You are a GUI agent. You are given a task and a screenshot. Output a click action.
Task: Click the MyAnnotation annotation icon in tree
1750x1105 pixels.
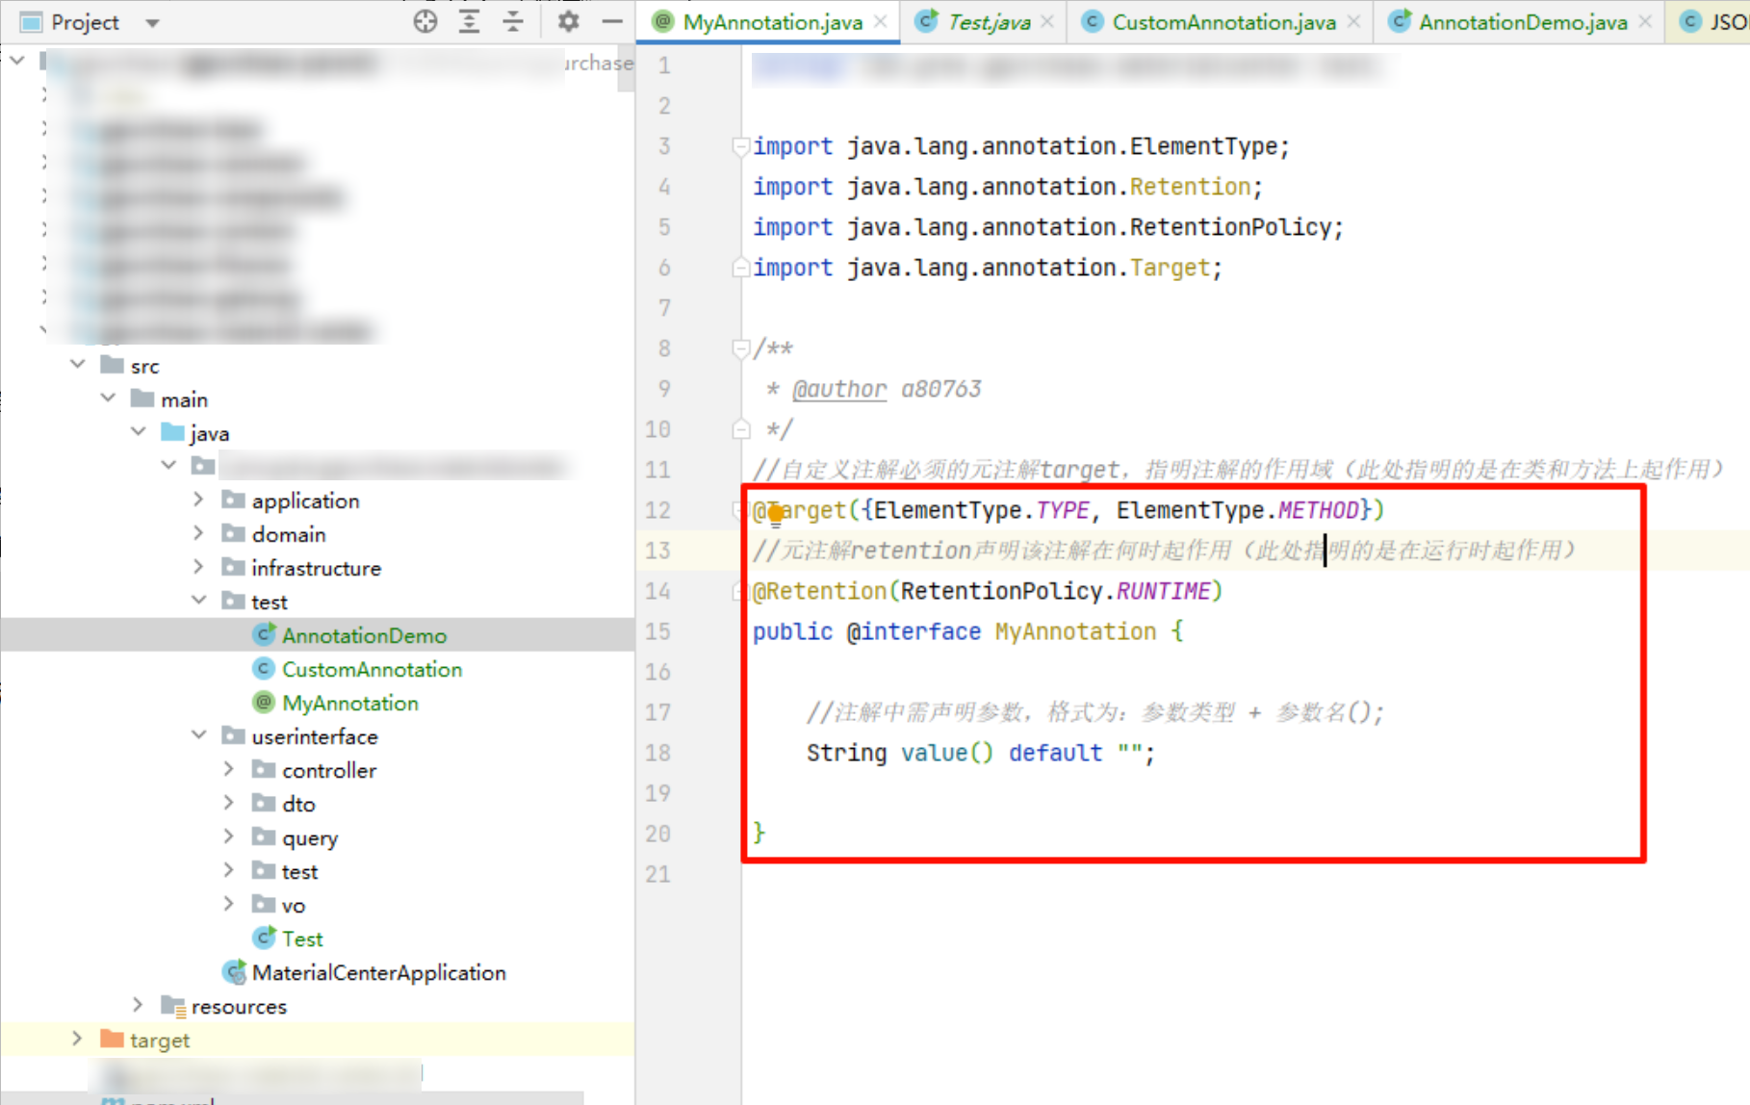(264, 702)
